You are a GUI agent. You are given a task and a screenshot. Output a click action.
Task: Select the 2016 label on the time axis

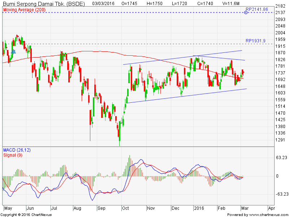coord(199,209)
